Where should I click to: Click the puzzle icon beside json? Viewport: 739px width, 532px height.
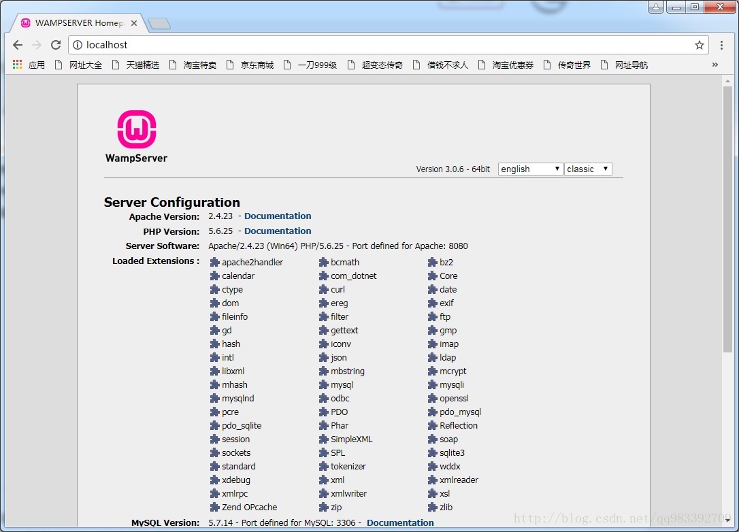[323, 357]
